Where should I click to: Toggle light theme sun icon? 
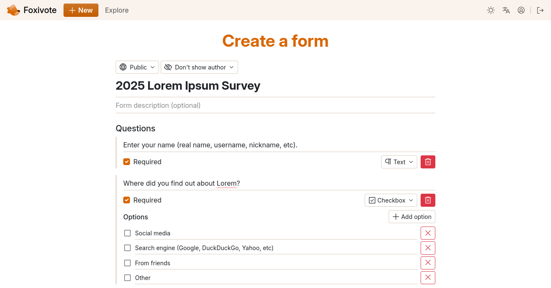491,10
